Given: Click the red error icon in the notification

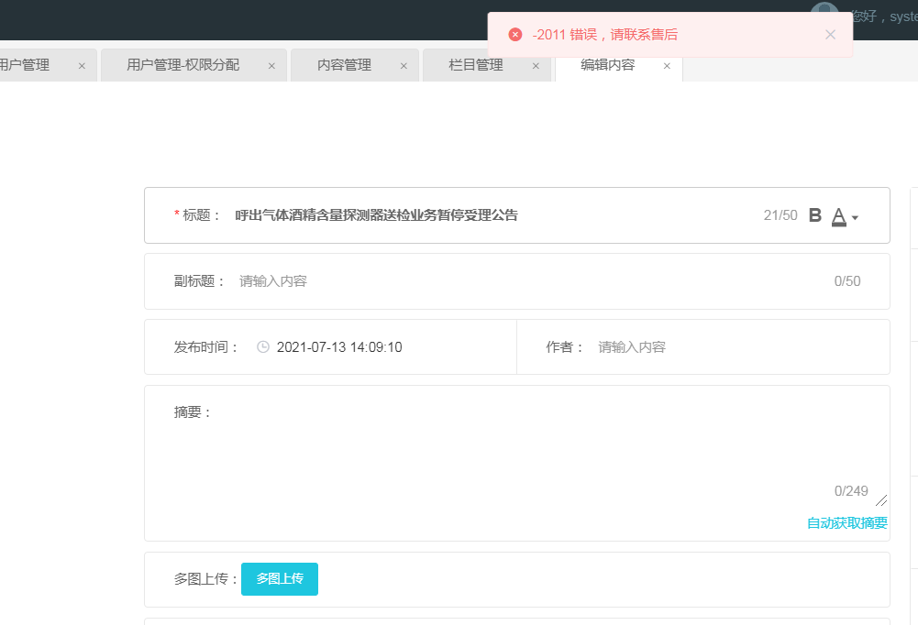Looking at the screenshot, I should click(x=515, y=35).
